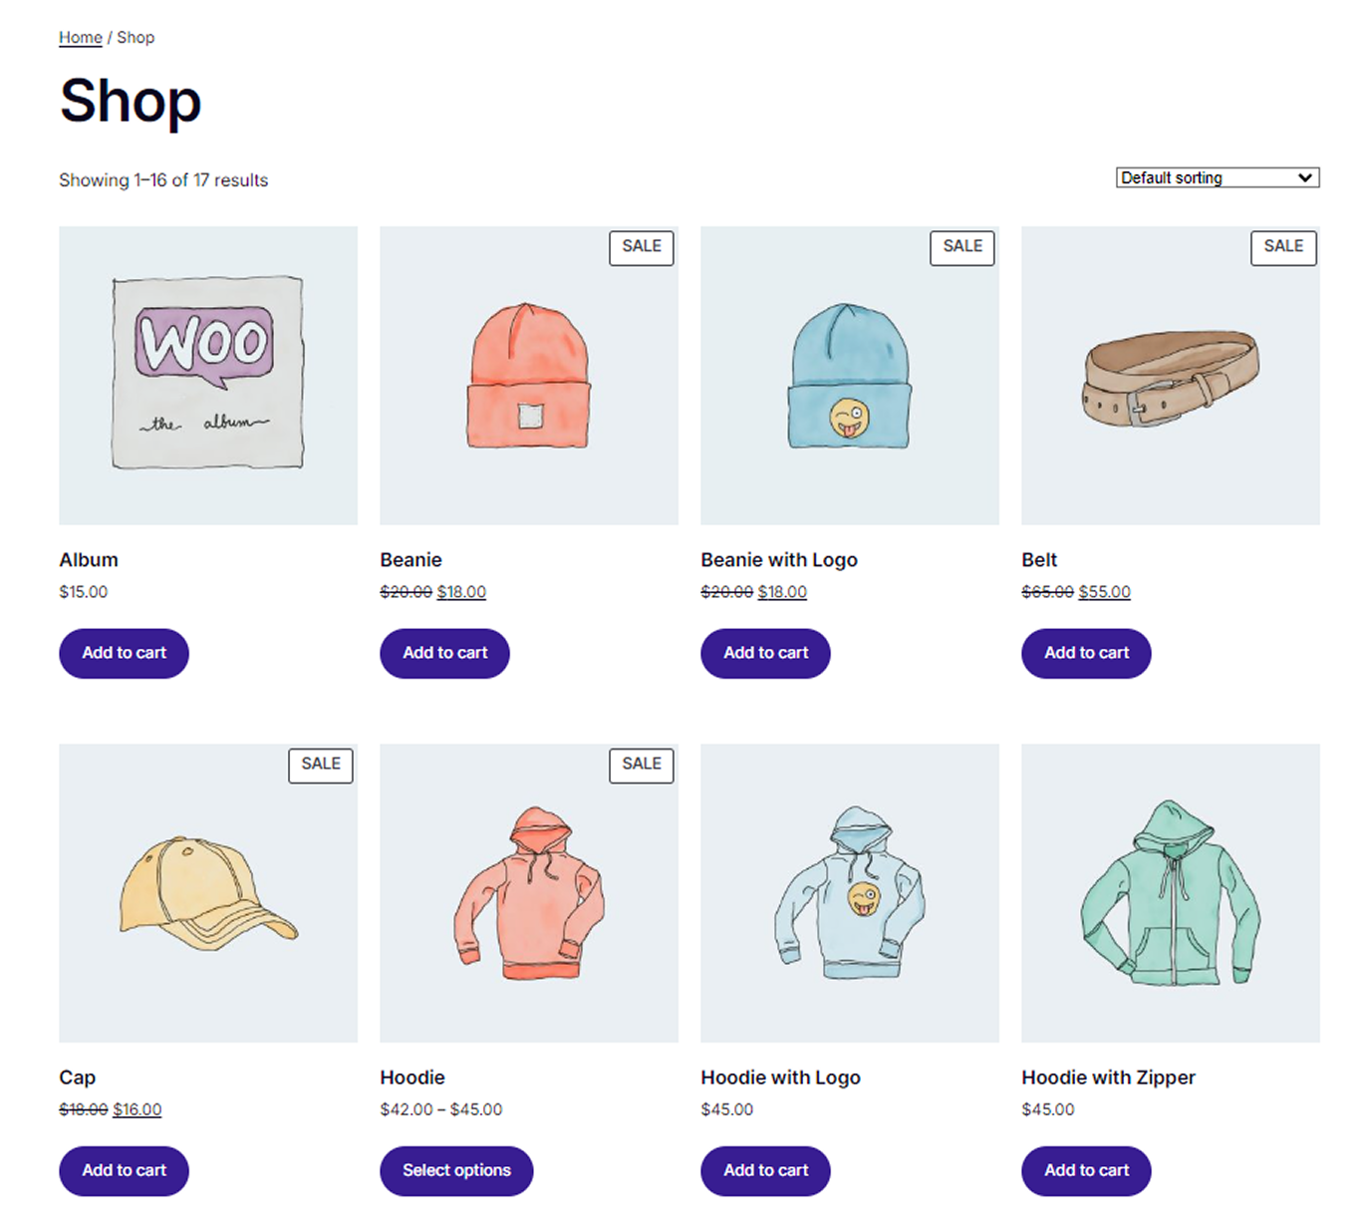The height and width of the screenshot is (1229, 1368).
Task: Add the Cap to cart
Action: pyautogui.click(x=124, y=1170)
